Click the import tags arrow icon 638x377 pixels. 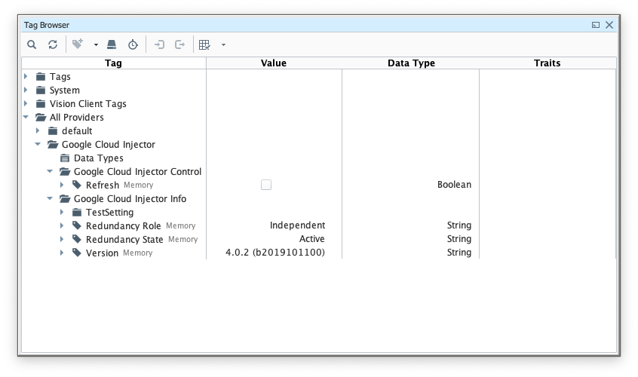coord(159,44)
